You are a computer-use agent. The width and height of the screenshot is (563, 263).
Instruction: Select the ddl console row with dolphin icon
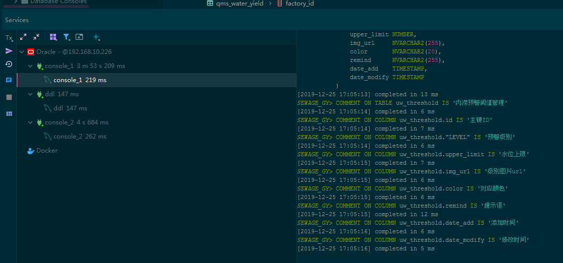click(x=157, y=108)
